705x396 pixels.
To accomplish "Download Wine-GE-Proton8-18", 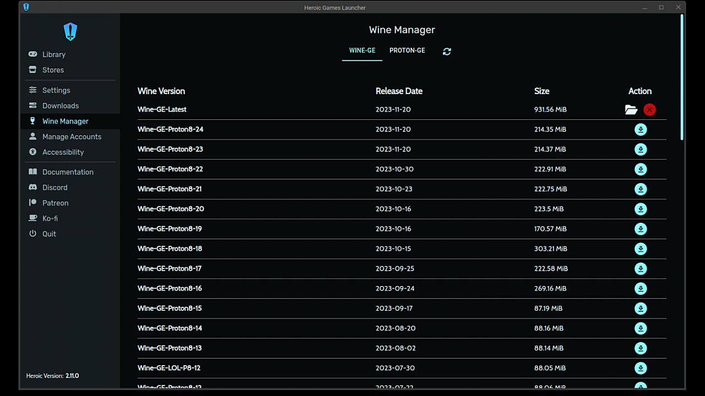I will [x=641, y=249].
